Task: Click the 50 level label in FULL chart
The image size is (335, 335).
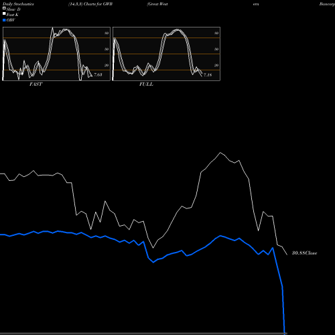Action: coord(216,49)
